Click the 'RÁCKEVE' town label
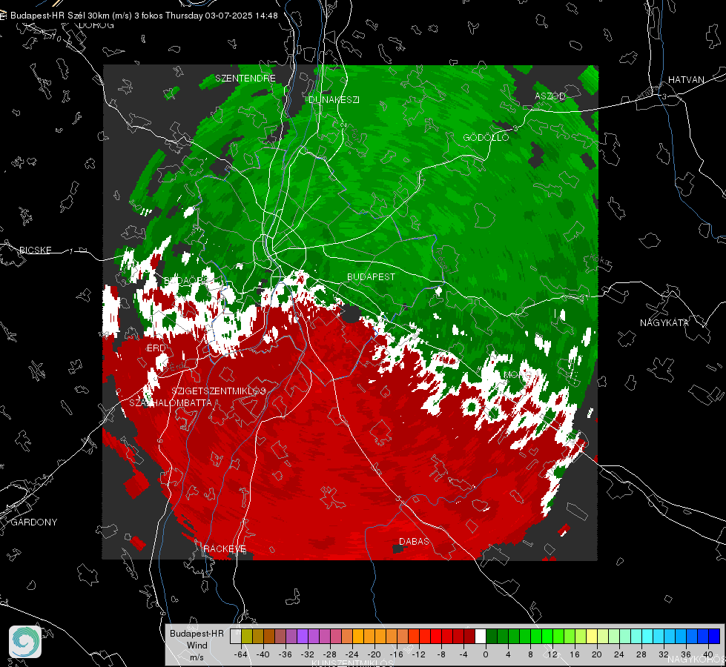 [x=225, y=549]
